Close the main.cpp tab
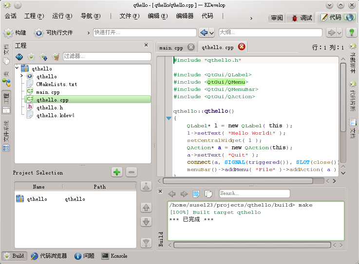359x264 pixels. click(191, 47)
